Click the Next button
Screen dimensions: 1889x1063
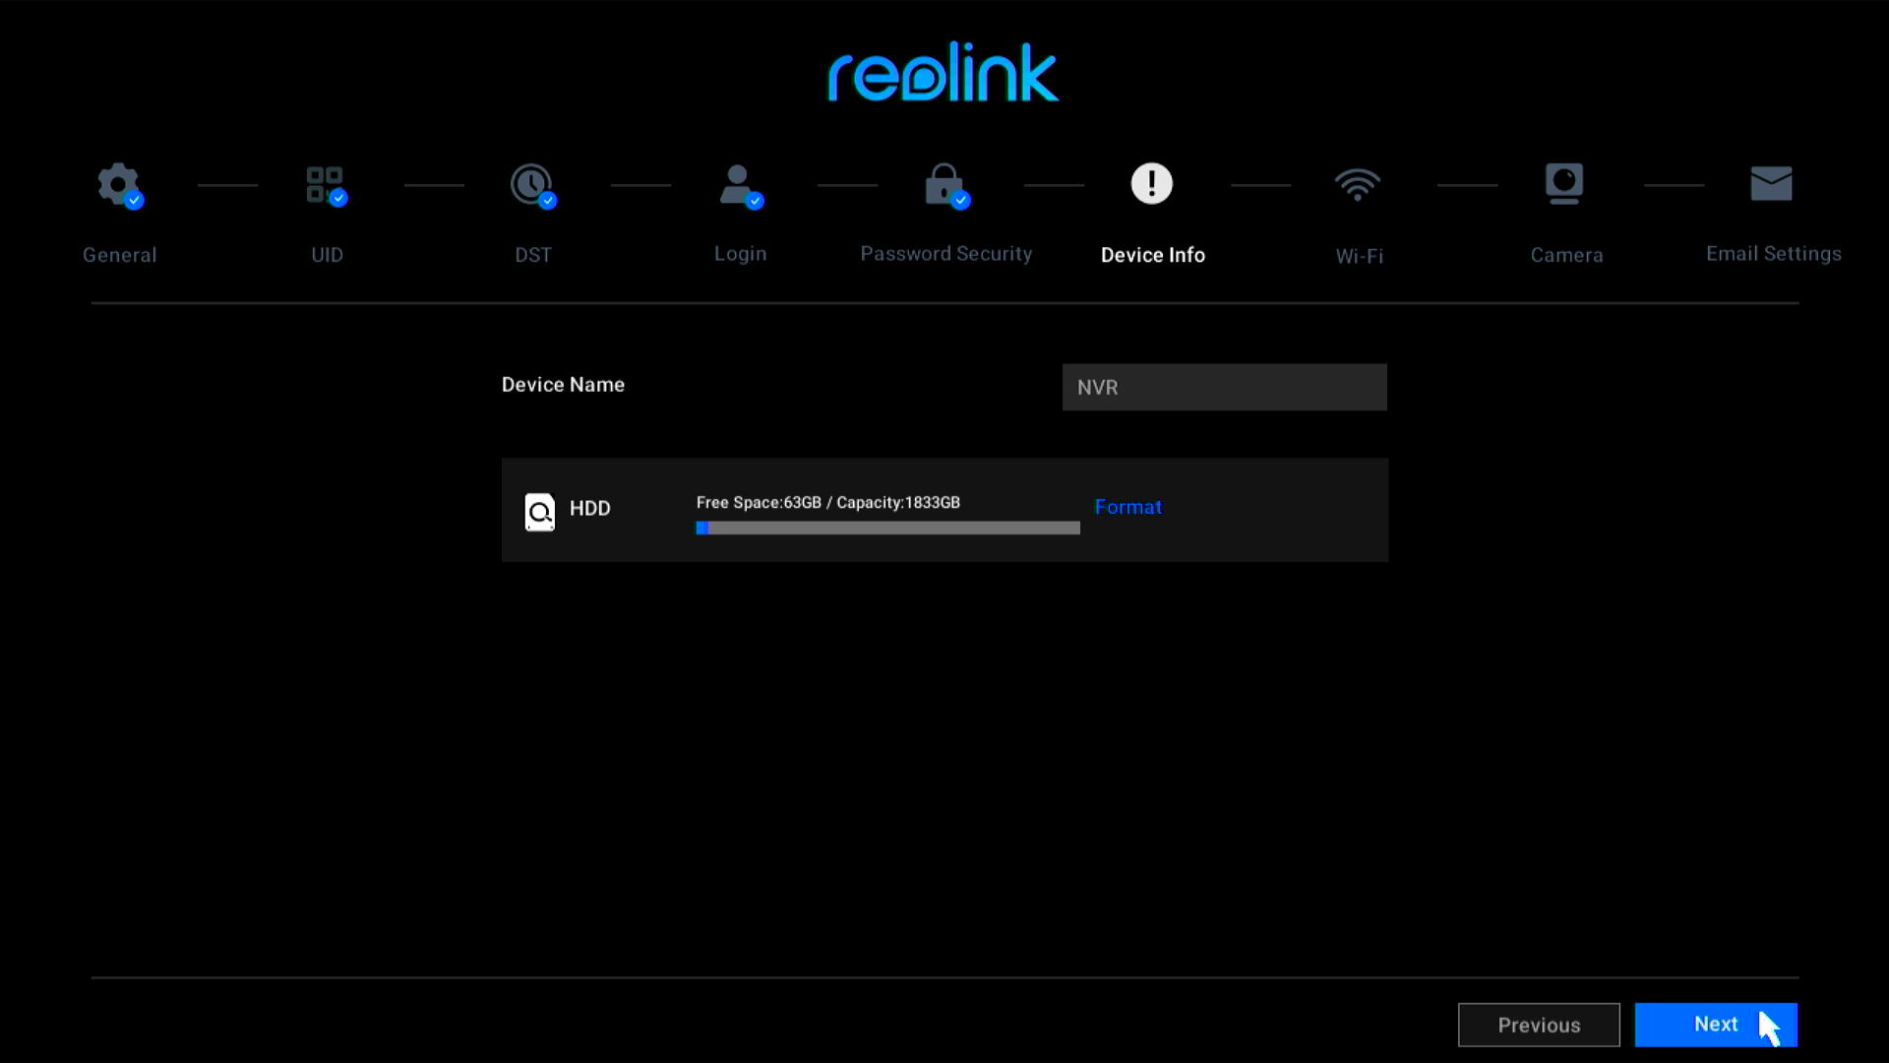coord(1716,1025)
